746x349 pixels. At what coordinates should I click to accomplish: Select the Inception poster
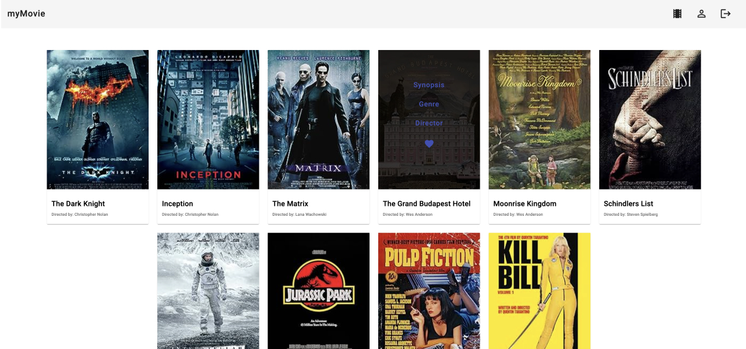tap(208, 119)
